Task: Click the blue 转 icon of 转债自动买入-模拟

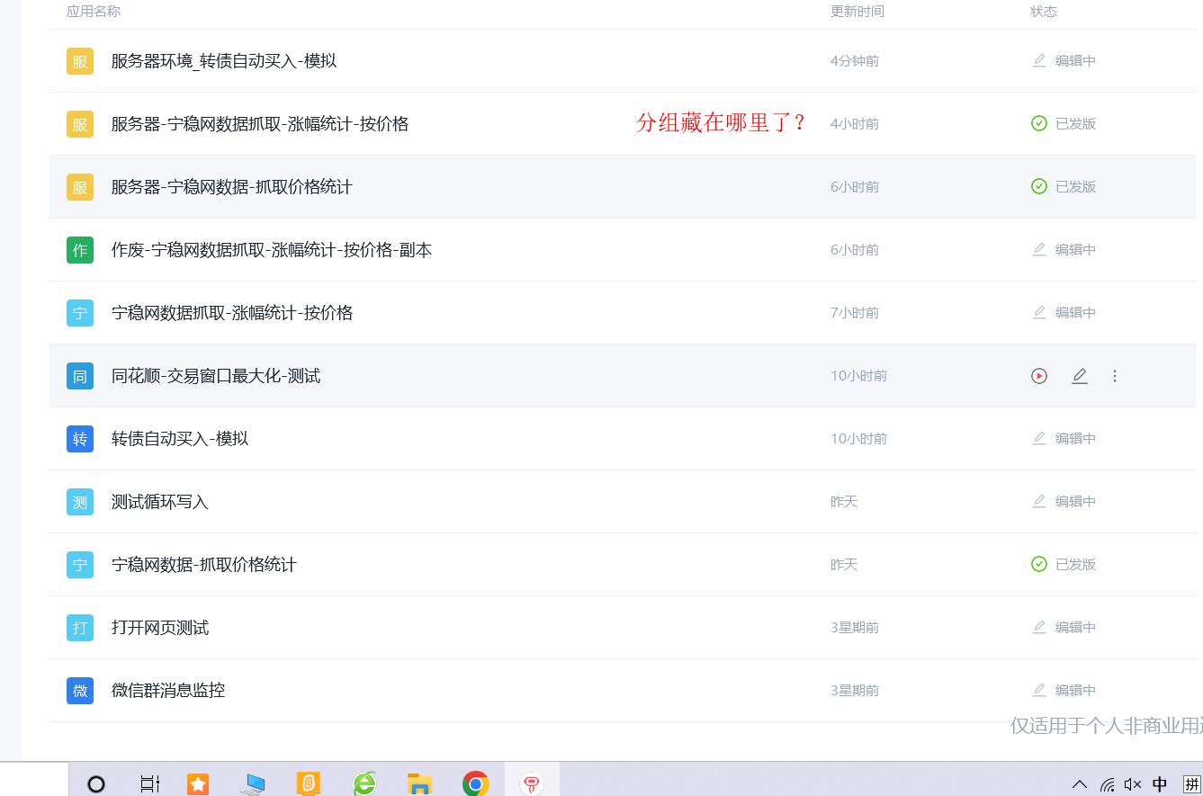Action: coord(80,439)
